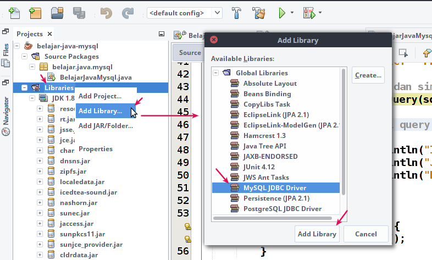Click the Add Library button
The height and width of the screenshot is (260, 432).
click(x=317, y=234)
